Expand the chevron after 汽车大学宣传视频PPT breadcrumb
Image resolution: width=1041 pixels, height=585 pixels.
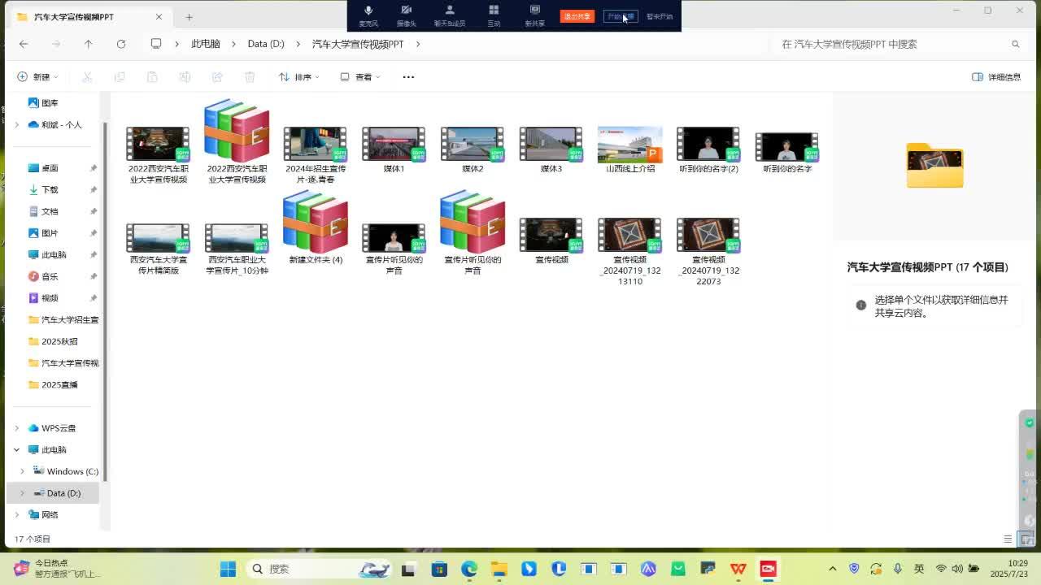tap(418, 44)
